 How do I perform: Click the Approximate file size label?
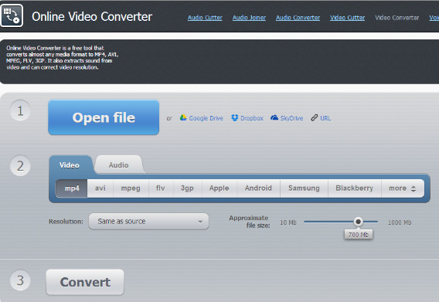point(250,222)
